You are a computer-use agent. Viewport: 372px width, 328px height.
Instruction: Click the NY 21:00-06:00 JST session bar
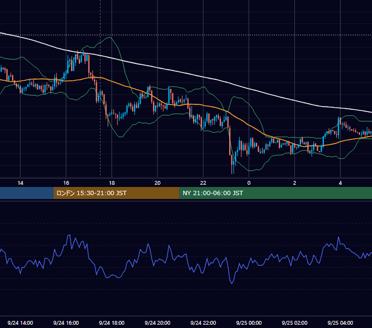pyautogui.click(x=275, y=193)
